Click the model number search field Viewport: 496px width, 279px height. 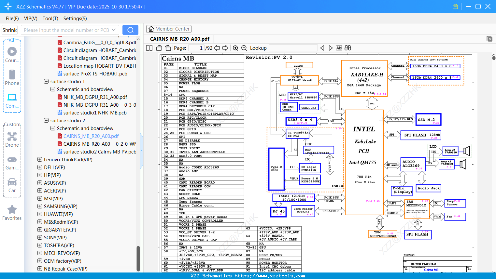click(x=66, y=30)
